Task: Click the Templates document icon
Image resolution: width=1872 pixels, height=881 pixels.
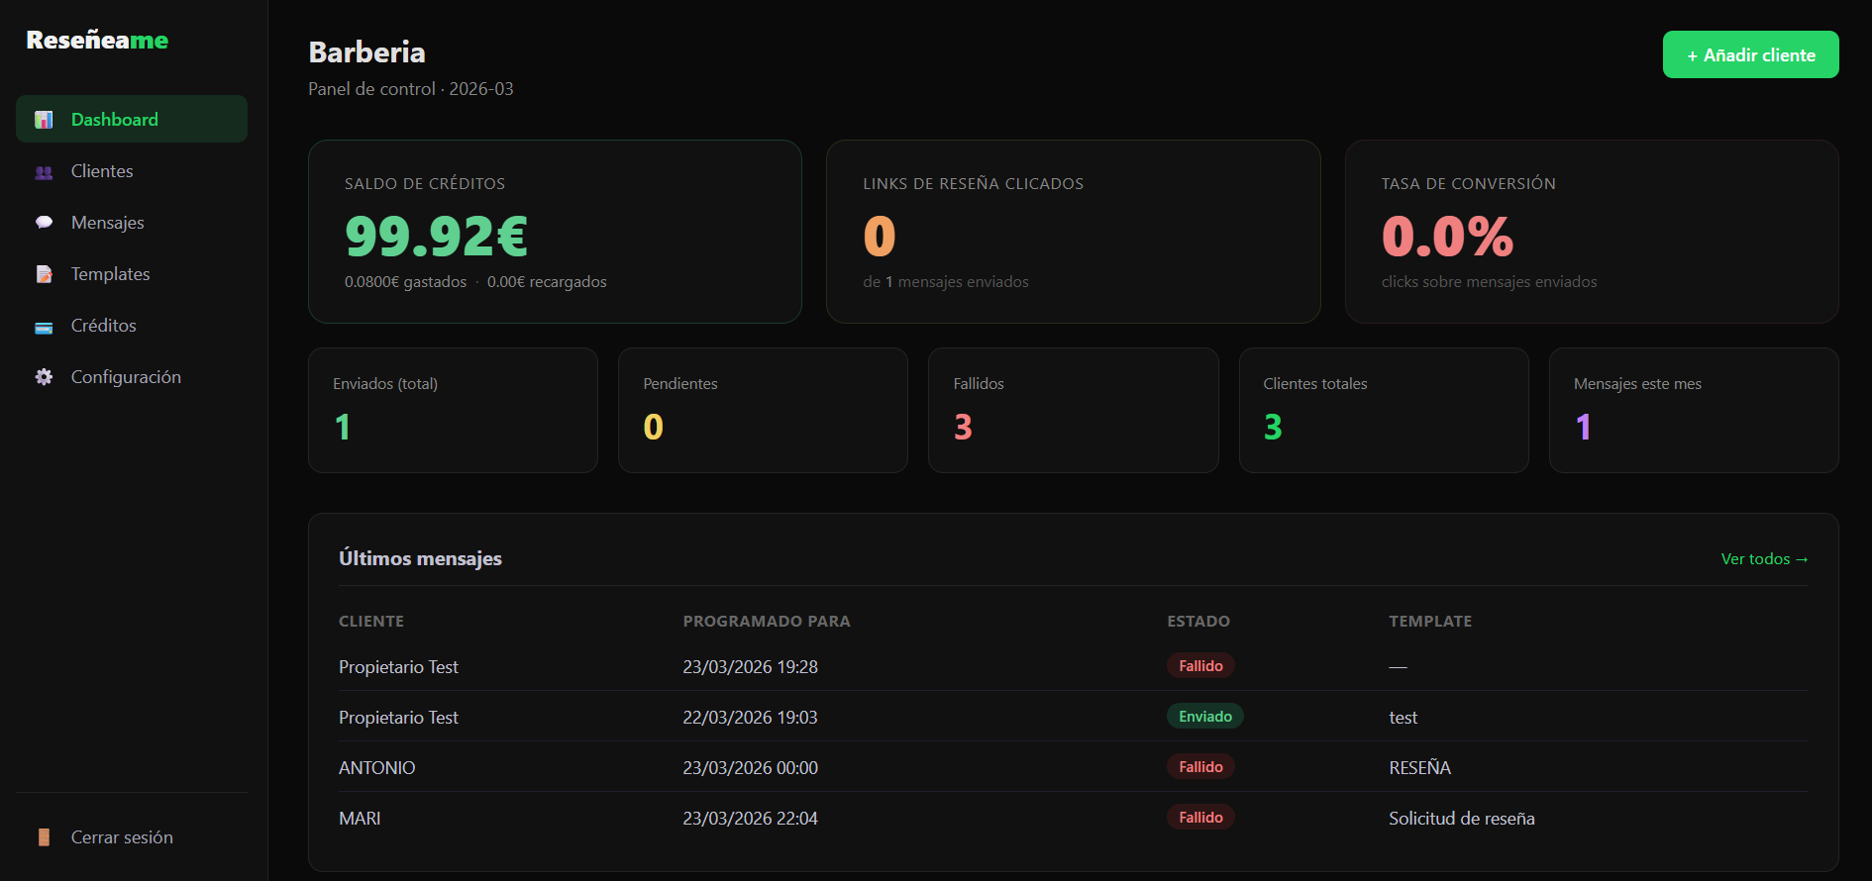Action: pos(44,274)
